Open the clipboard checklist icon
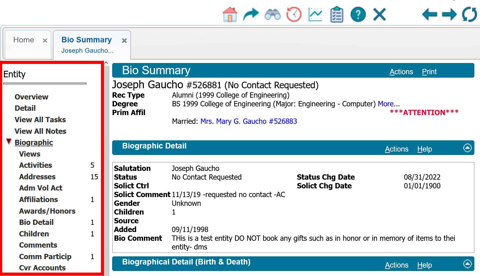 pyautogui.click(x=336, y=15)
